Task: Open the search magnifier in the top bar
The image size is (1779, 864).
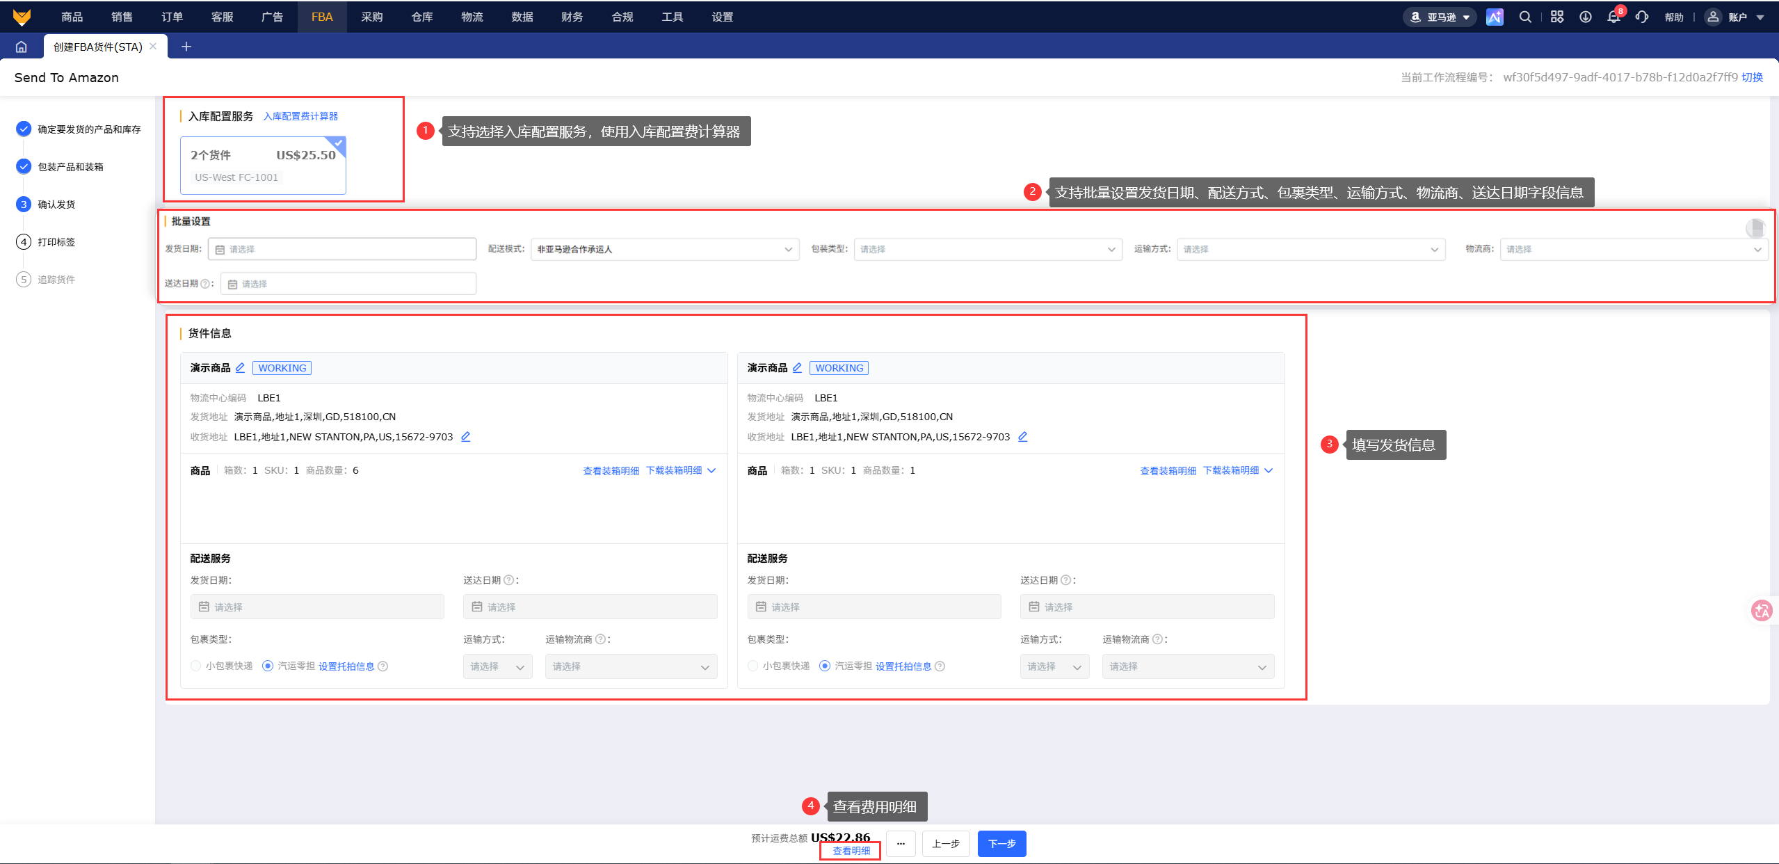Action: [x=1525, y=17]
